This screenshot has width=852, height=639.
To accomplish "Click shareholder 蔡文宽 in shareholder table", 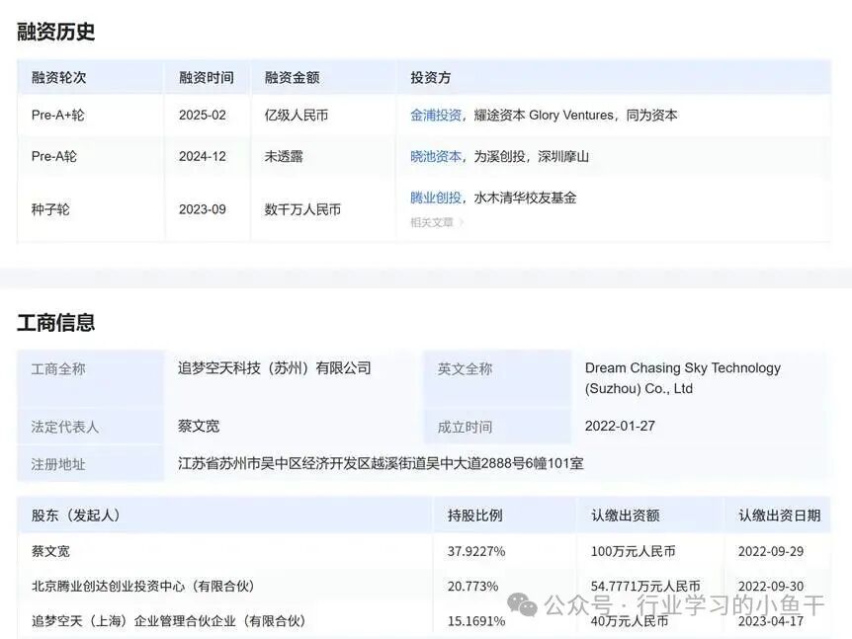I will click(x=50, y=551).
